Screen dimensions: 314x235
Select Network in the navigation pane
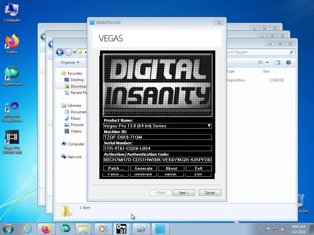click(75, 157)
